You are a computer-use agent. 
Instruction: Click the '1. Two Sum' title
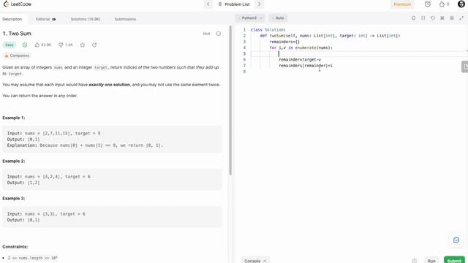click(17, 34)
